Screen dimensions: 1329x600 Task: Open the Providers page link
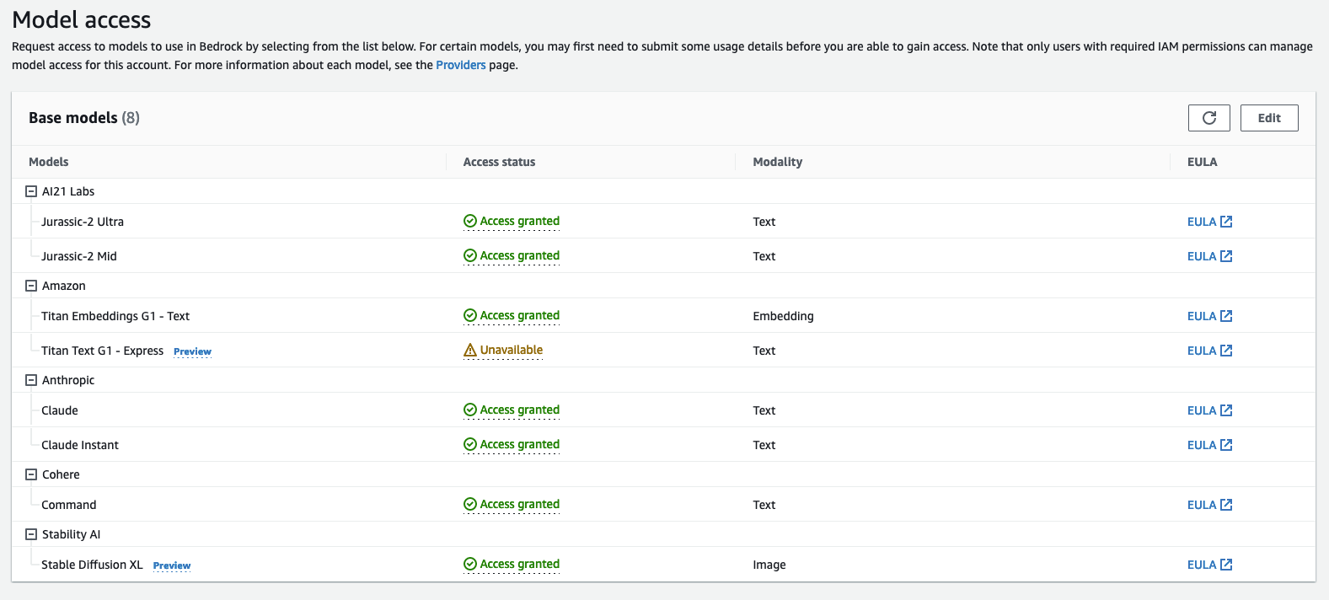point(460,65)
